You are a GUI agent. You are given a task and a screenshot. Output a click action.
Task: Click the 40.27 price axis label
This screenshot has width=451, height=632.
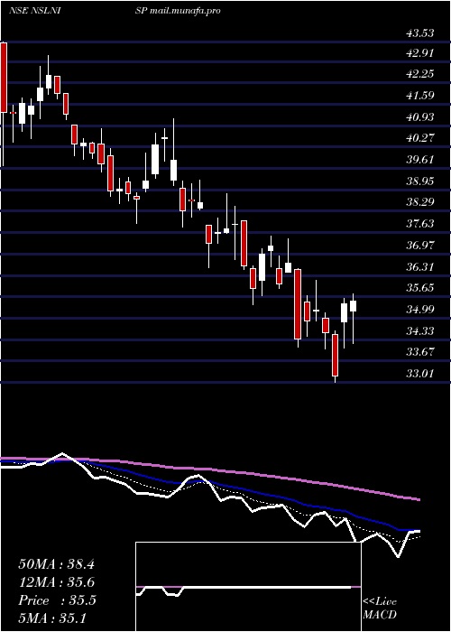[x=420, y=138]
